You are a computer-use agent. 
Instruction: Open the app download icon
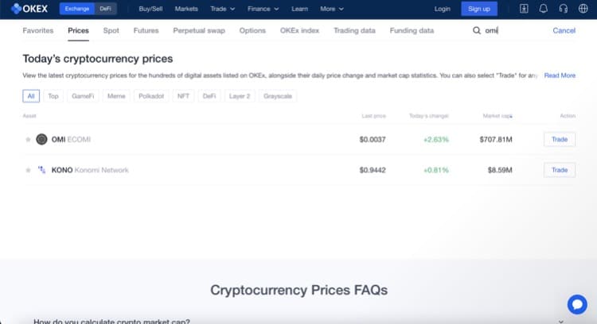[x=524, y=9]
